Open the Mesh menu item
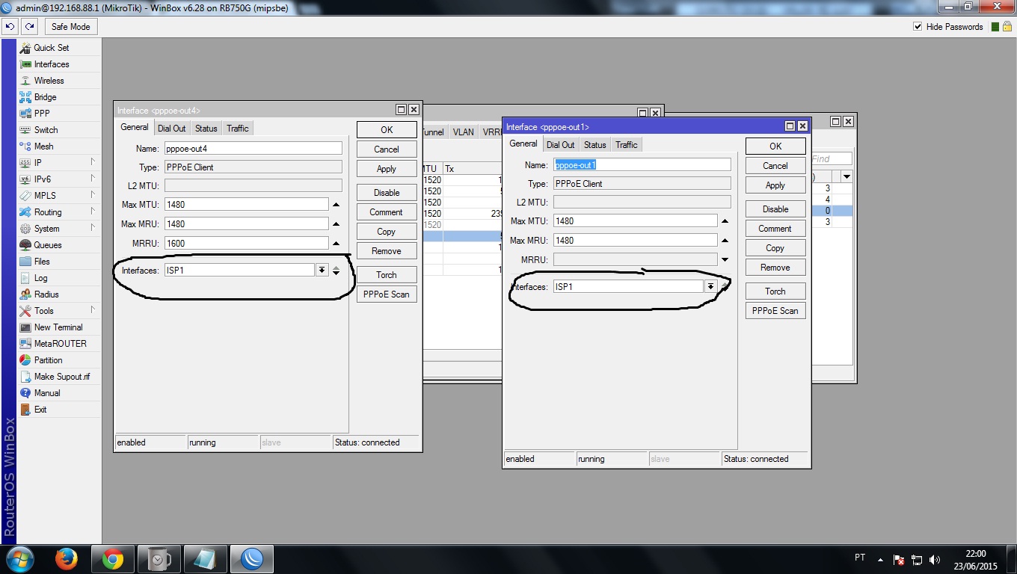Image resolution: width=1017 pixels, height=574 pixels. 43,146
